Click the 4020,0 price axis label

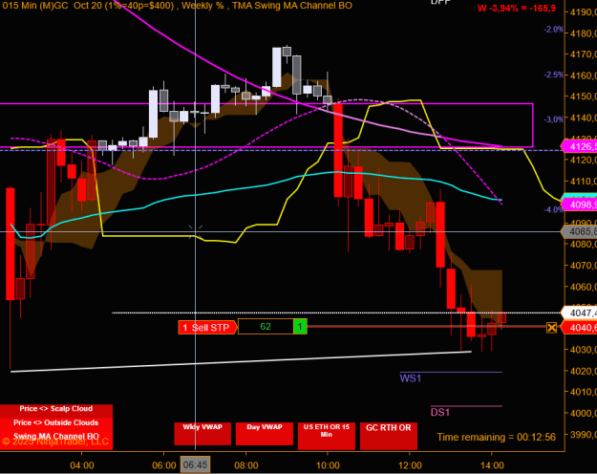pyautogui.click(x=583, y=371)
